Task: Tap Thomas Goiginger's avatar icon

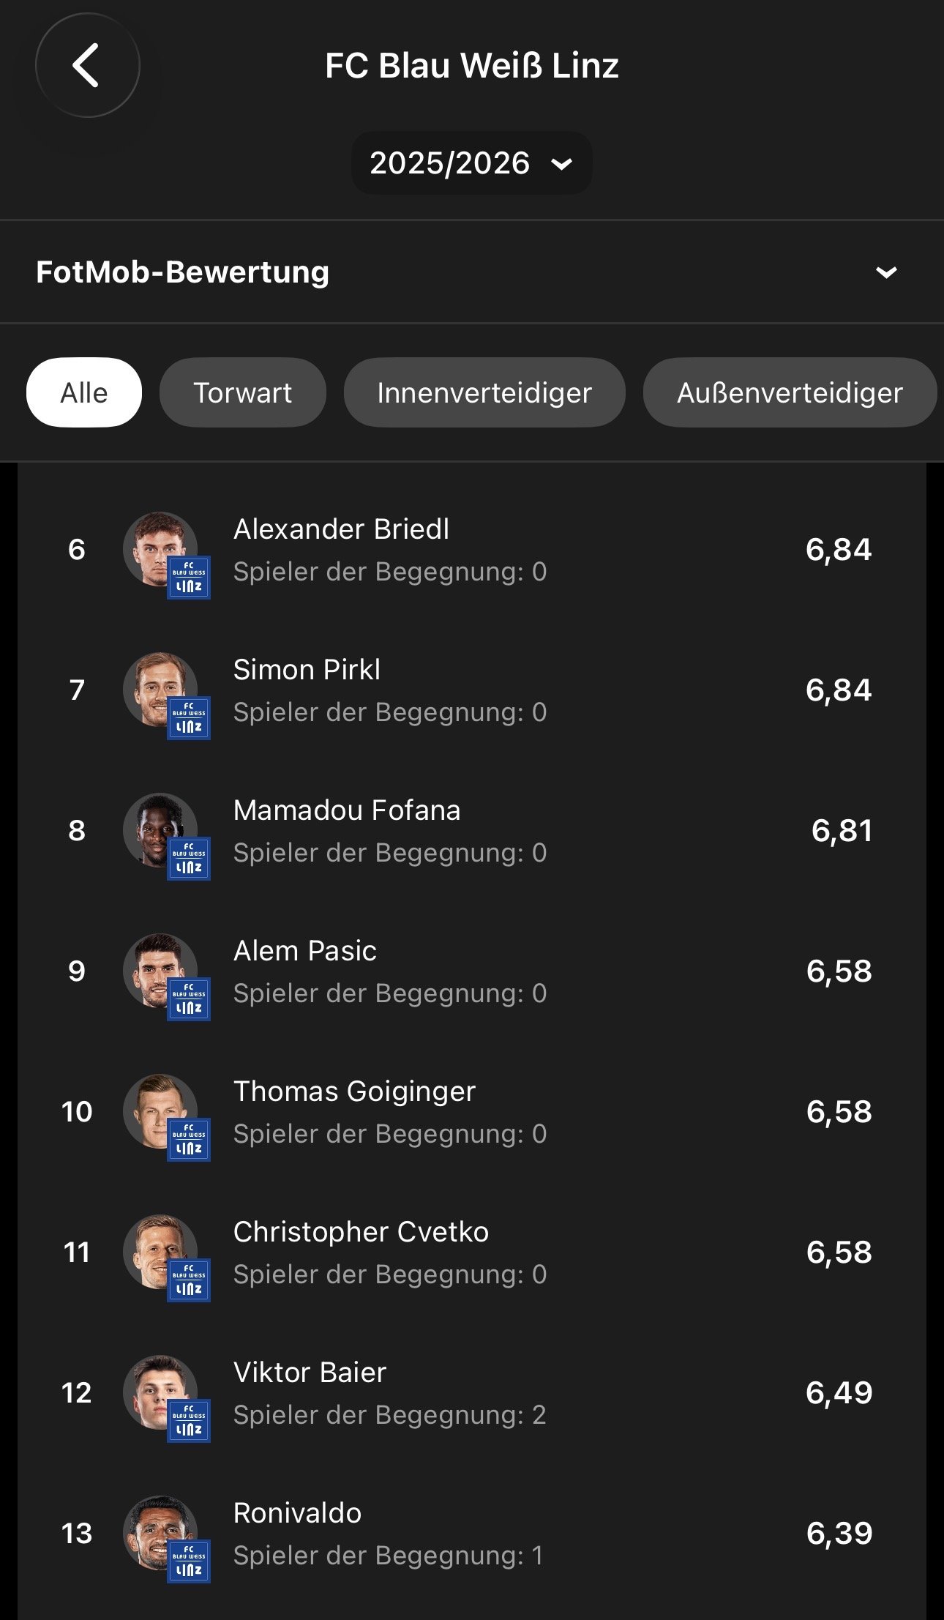Action: point(160,1111)
